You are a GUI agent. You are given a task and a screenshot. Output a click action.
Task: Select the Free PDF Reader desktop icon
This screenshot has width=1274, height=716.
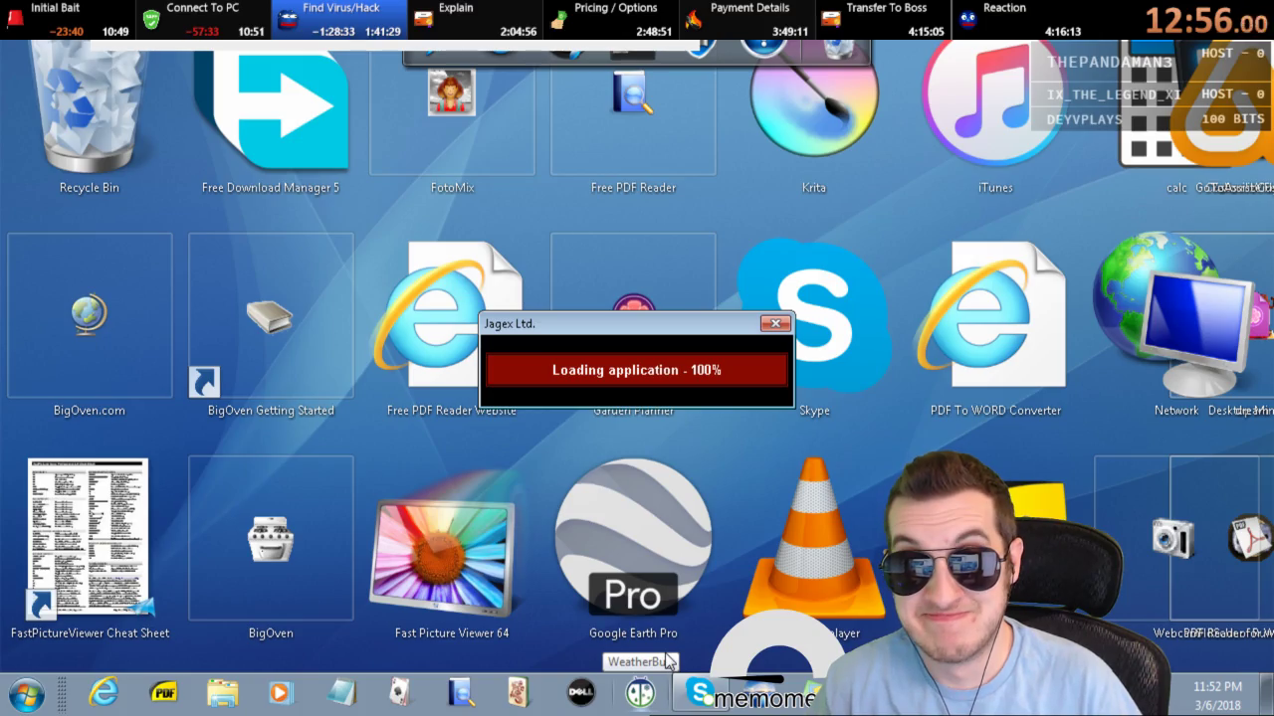(633, 92)
